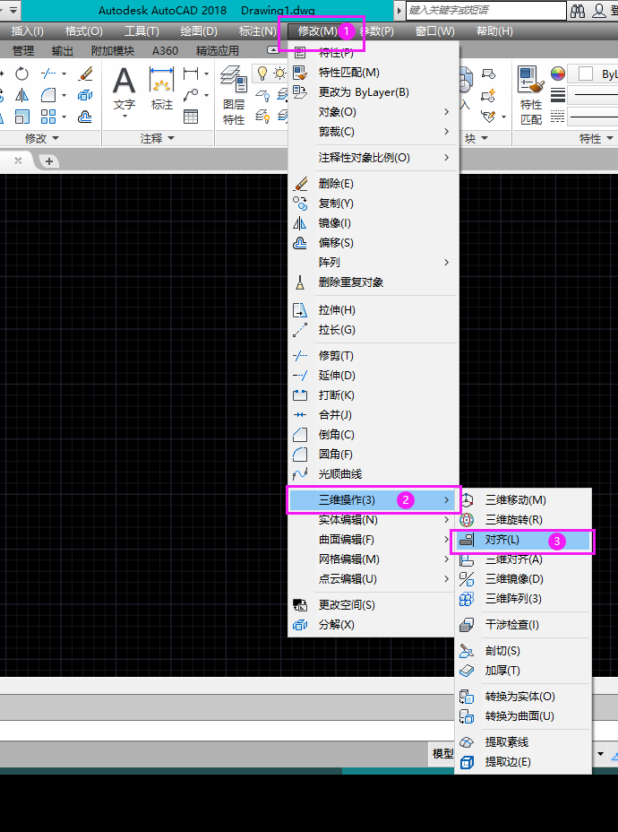Image resolution: width=618 pixels, height=832 pixels.
Task: Click the 合并(J) join icon in menu
Action: coord(300,414)
